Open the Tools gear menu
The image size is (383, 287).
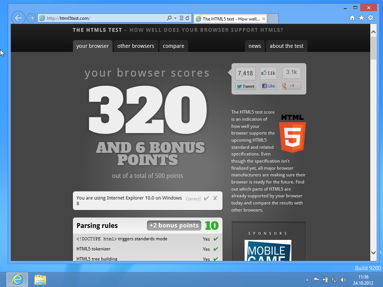pyautogui.click(x=371, y=18)
